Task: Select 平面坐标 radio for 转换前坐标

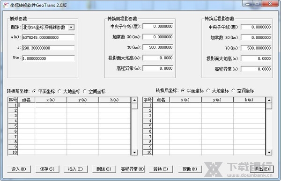Action: [34, 91]
